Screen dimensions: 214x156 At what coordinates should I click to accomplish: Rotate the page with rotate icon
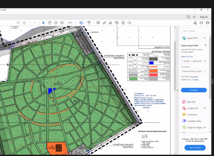[x=129, y=23]
